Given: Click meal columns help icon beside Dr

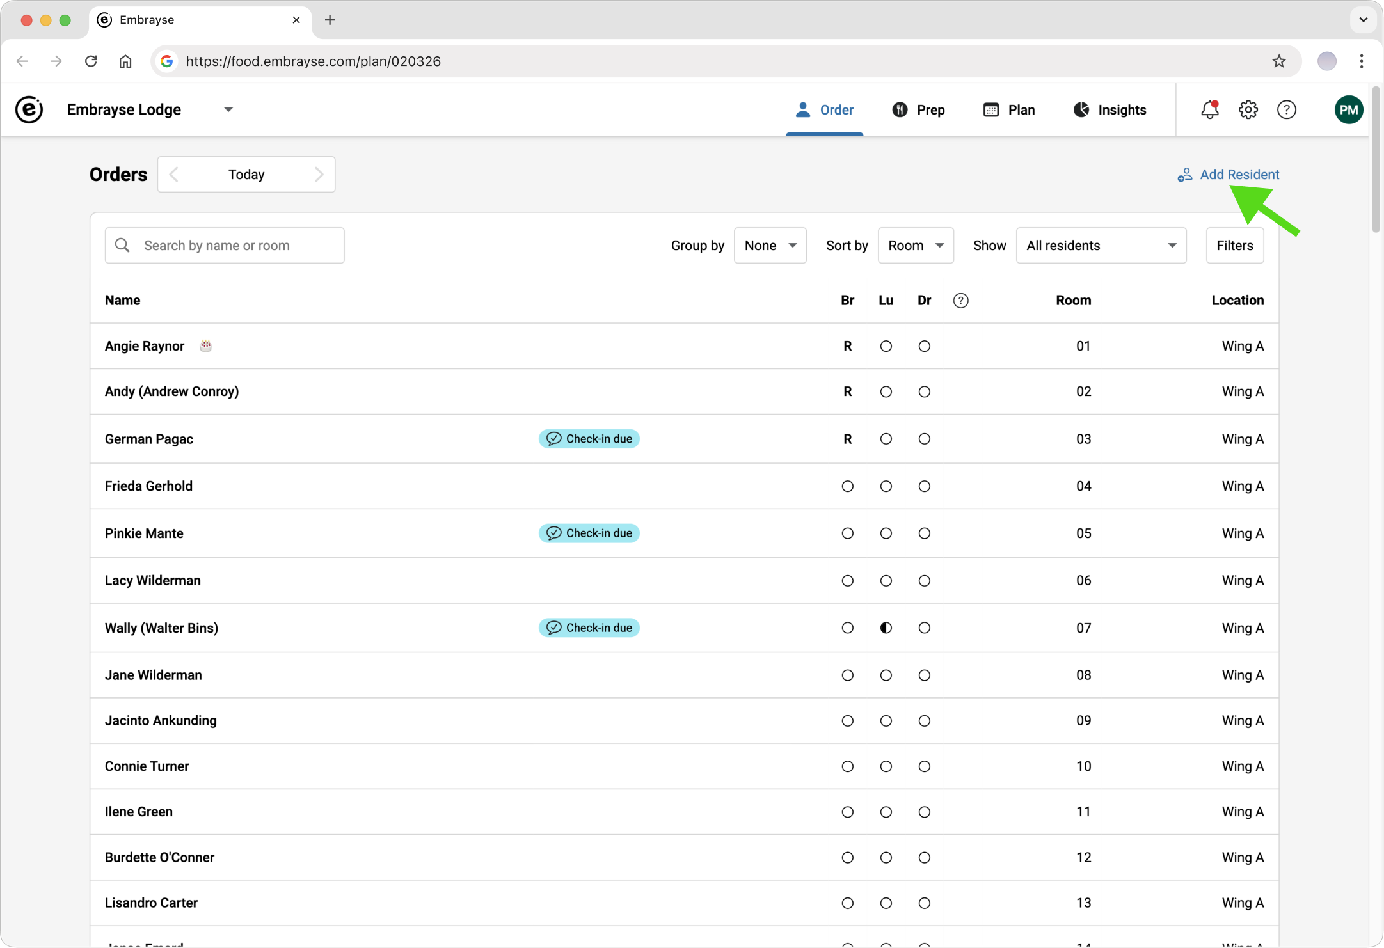Looking at the screenshot, I should click(x=960, y=301).
